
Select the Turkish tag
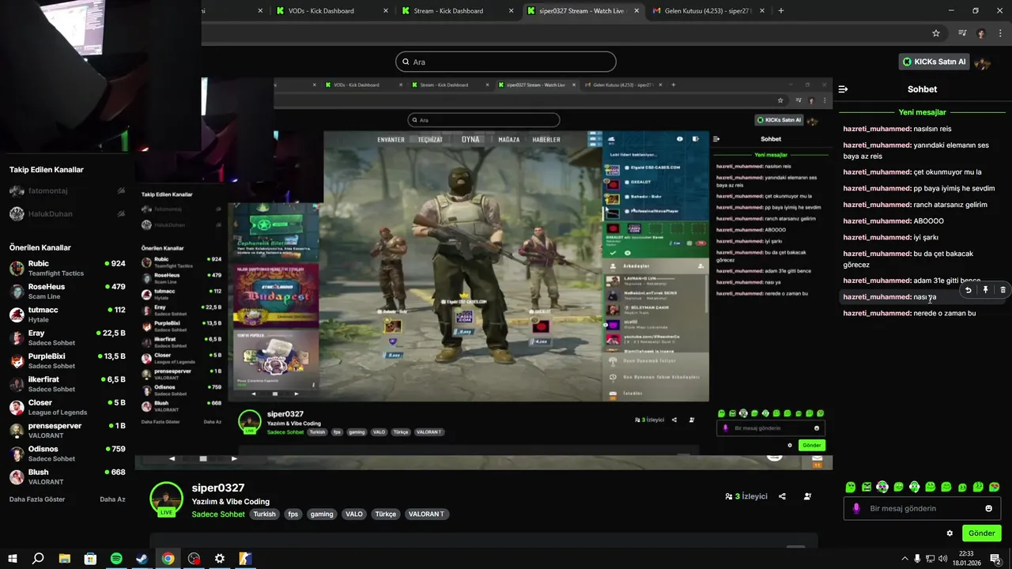[264, 514]
